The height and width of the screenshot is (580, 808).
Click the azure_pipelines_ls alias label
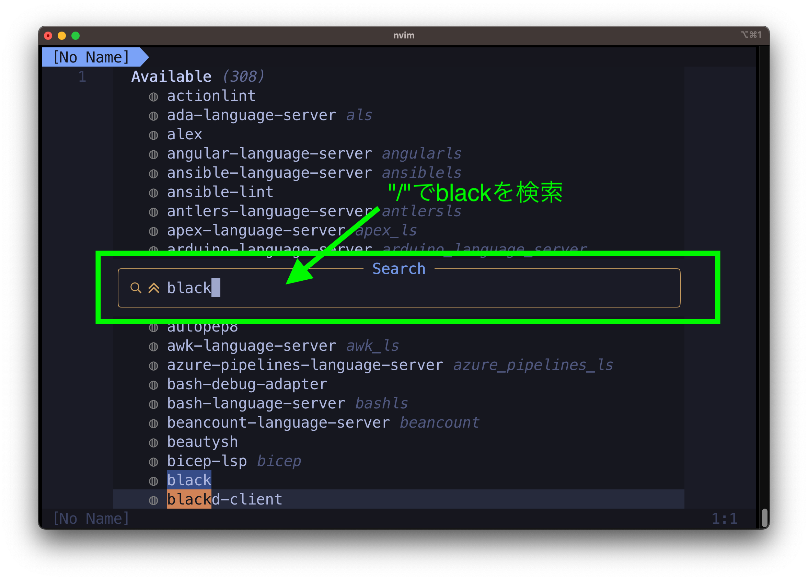point(533,365)
